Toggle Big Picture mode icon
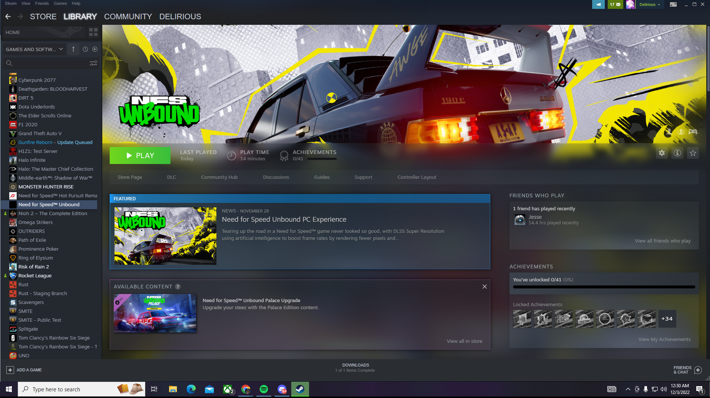Image resolution: width=710 pixels, height=398 pixels. pos(673,4)
